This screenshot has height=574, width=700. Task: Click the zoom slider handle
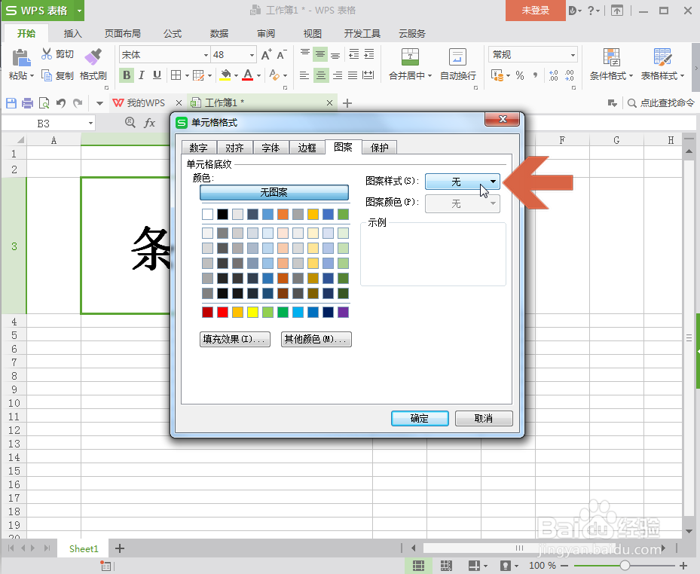pos(625,566)
